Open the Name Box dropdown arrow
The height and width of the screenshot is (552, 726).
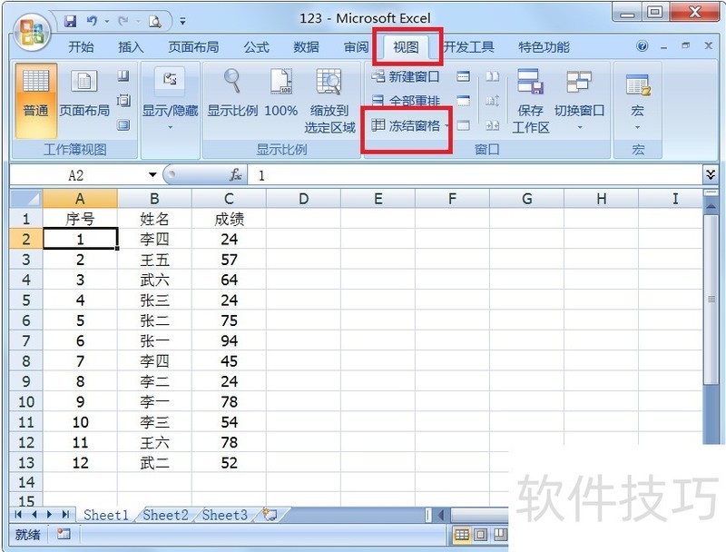[x=152, y=174]
